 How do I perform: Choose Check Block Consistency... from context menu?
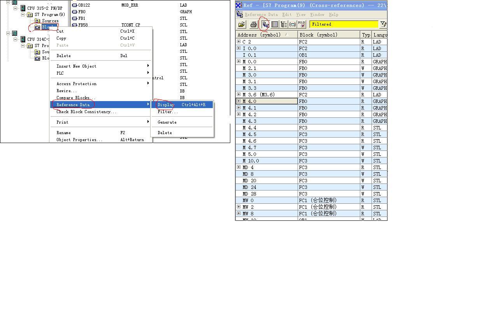pos(101,112)
